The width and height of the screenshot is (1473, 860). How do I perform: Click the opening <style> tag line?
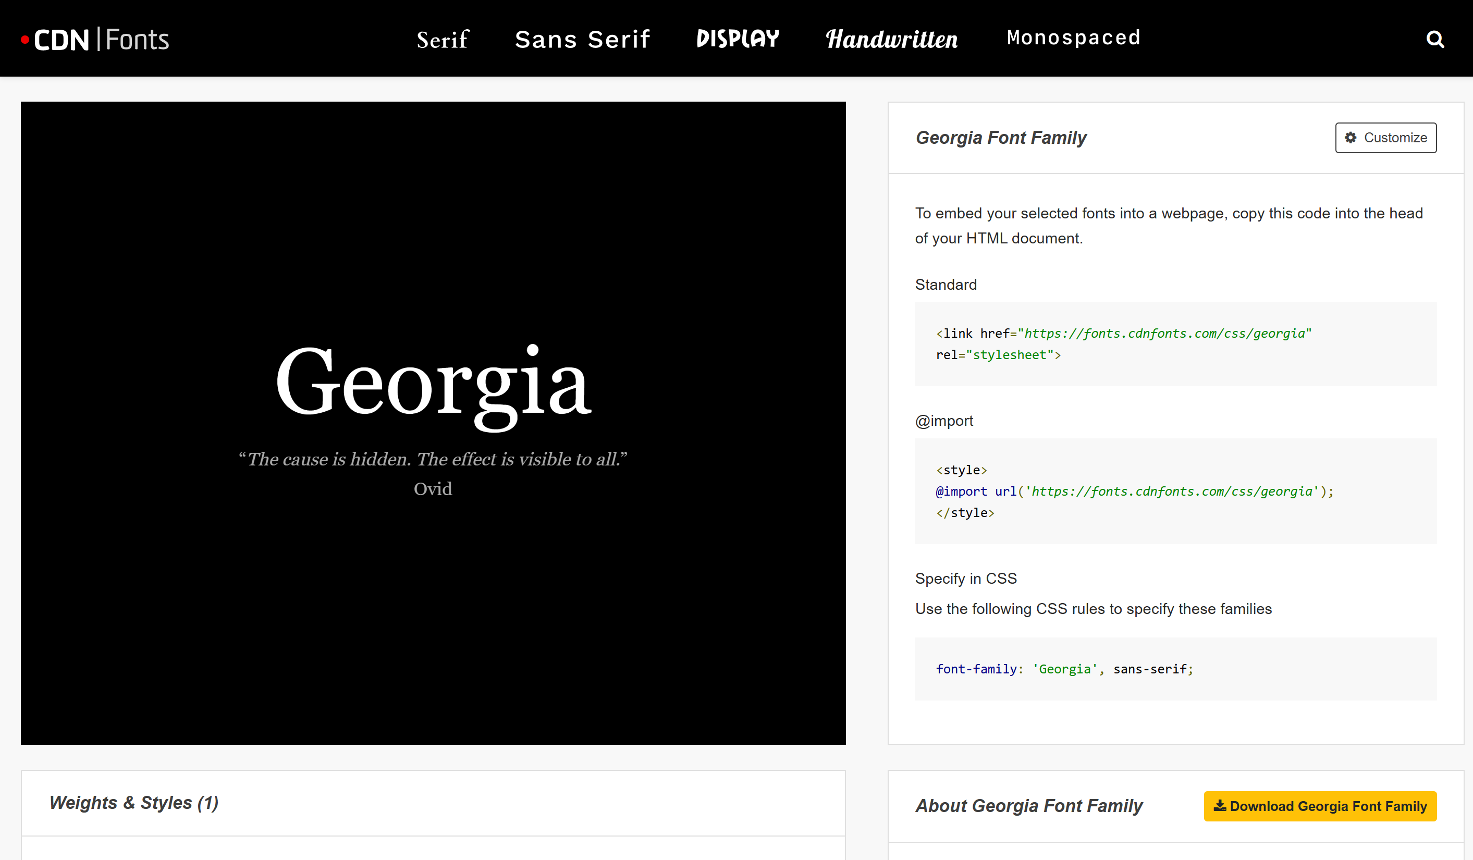point(962,470)
